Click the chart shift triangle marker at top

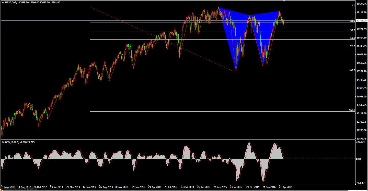pos(284,1)
